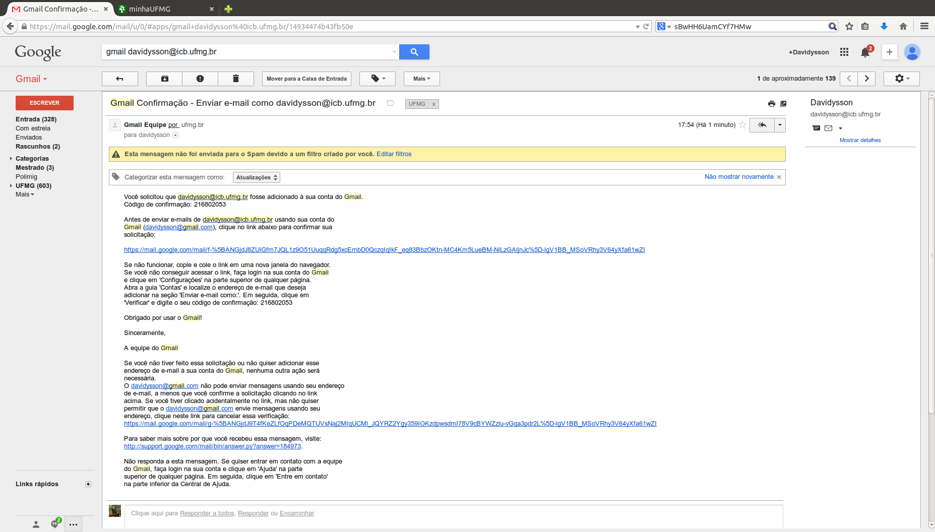The height and width of the screenshot is (532, 935).
Task: Open search options arrow in search box
Action: 394,52
